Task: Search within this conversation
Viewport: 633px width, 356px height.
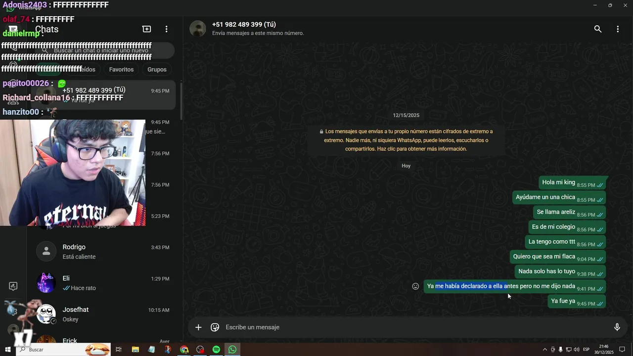Action: point(598,29)
